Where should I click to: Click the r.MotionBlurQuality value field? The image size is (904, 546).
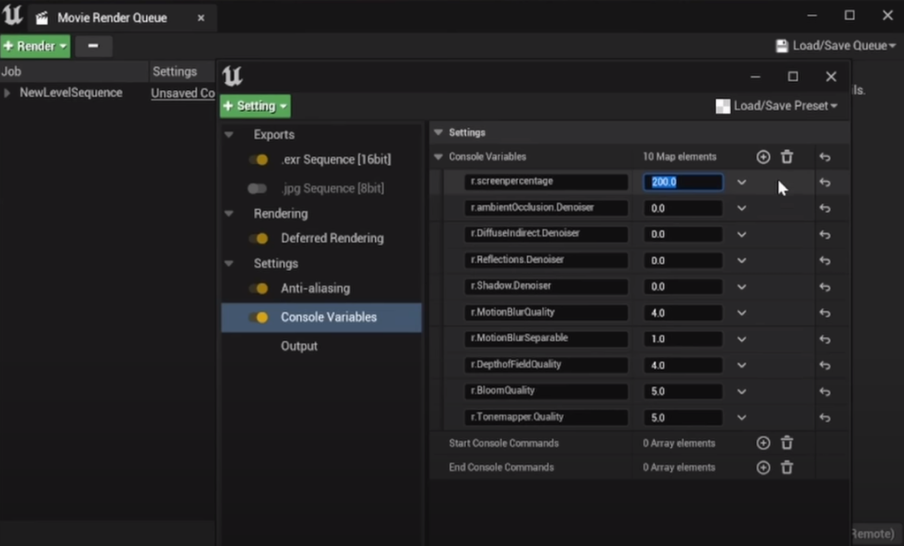coord(682,312)
